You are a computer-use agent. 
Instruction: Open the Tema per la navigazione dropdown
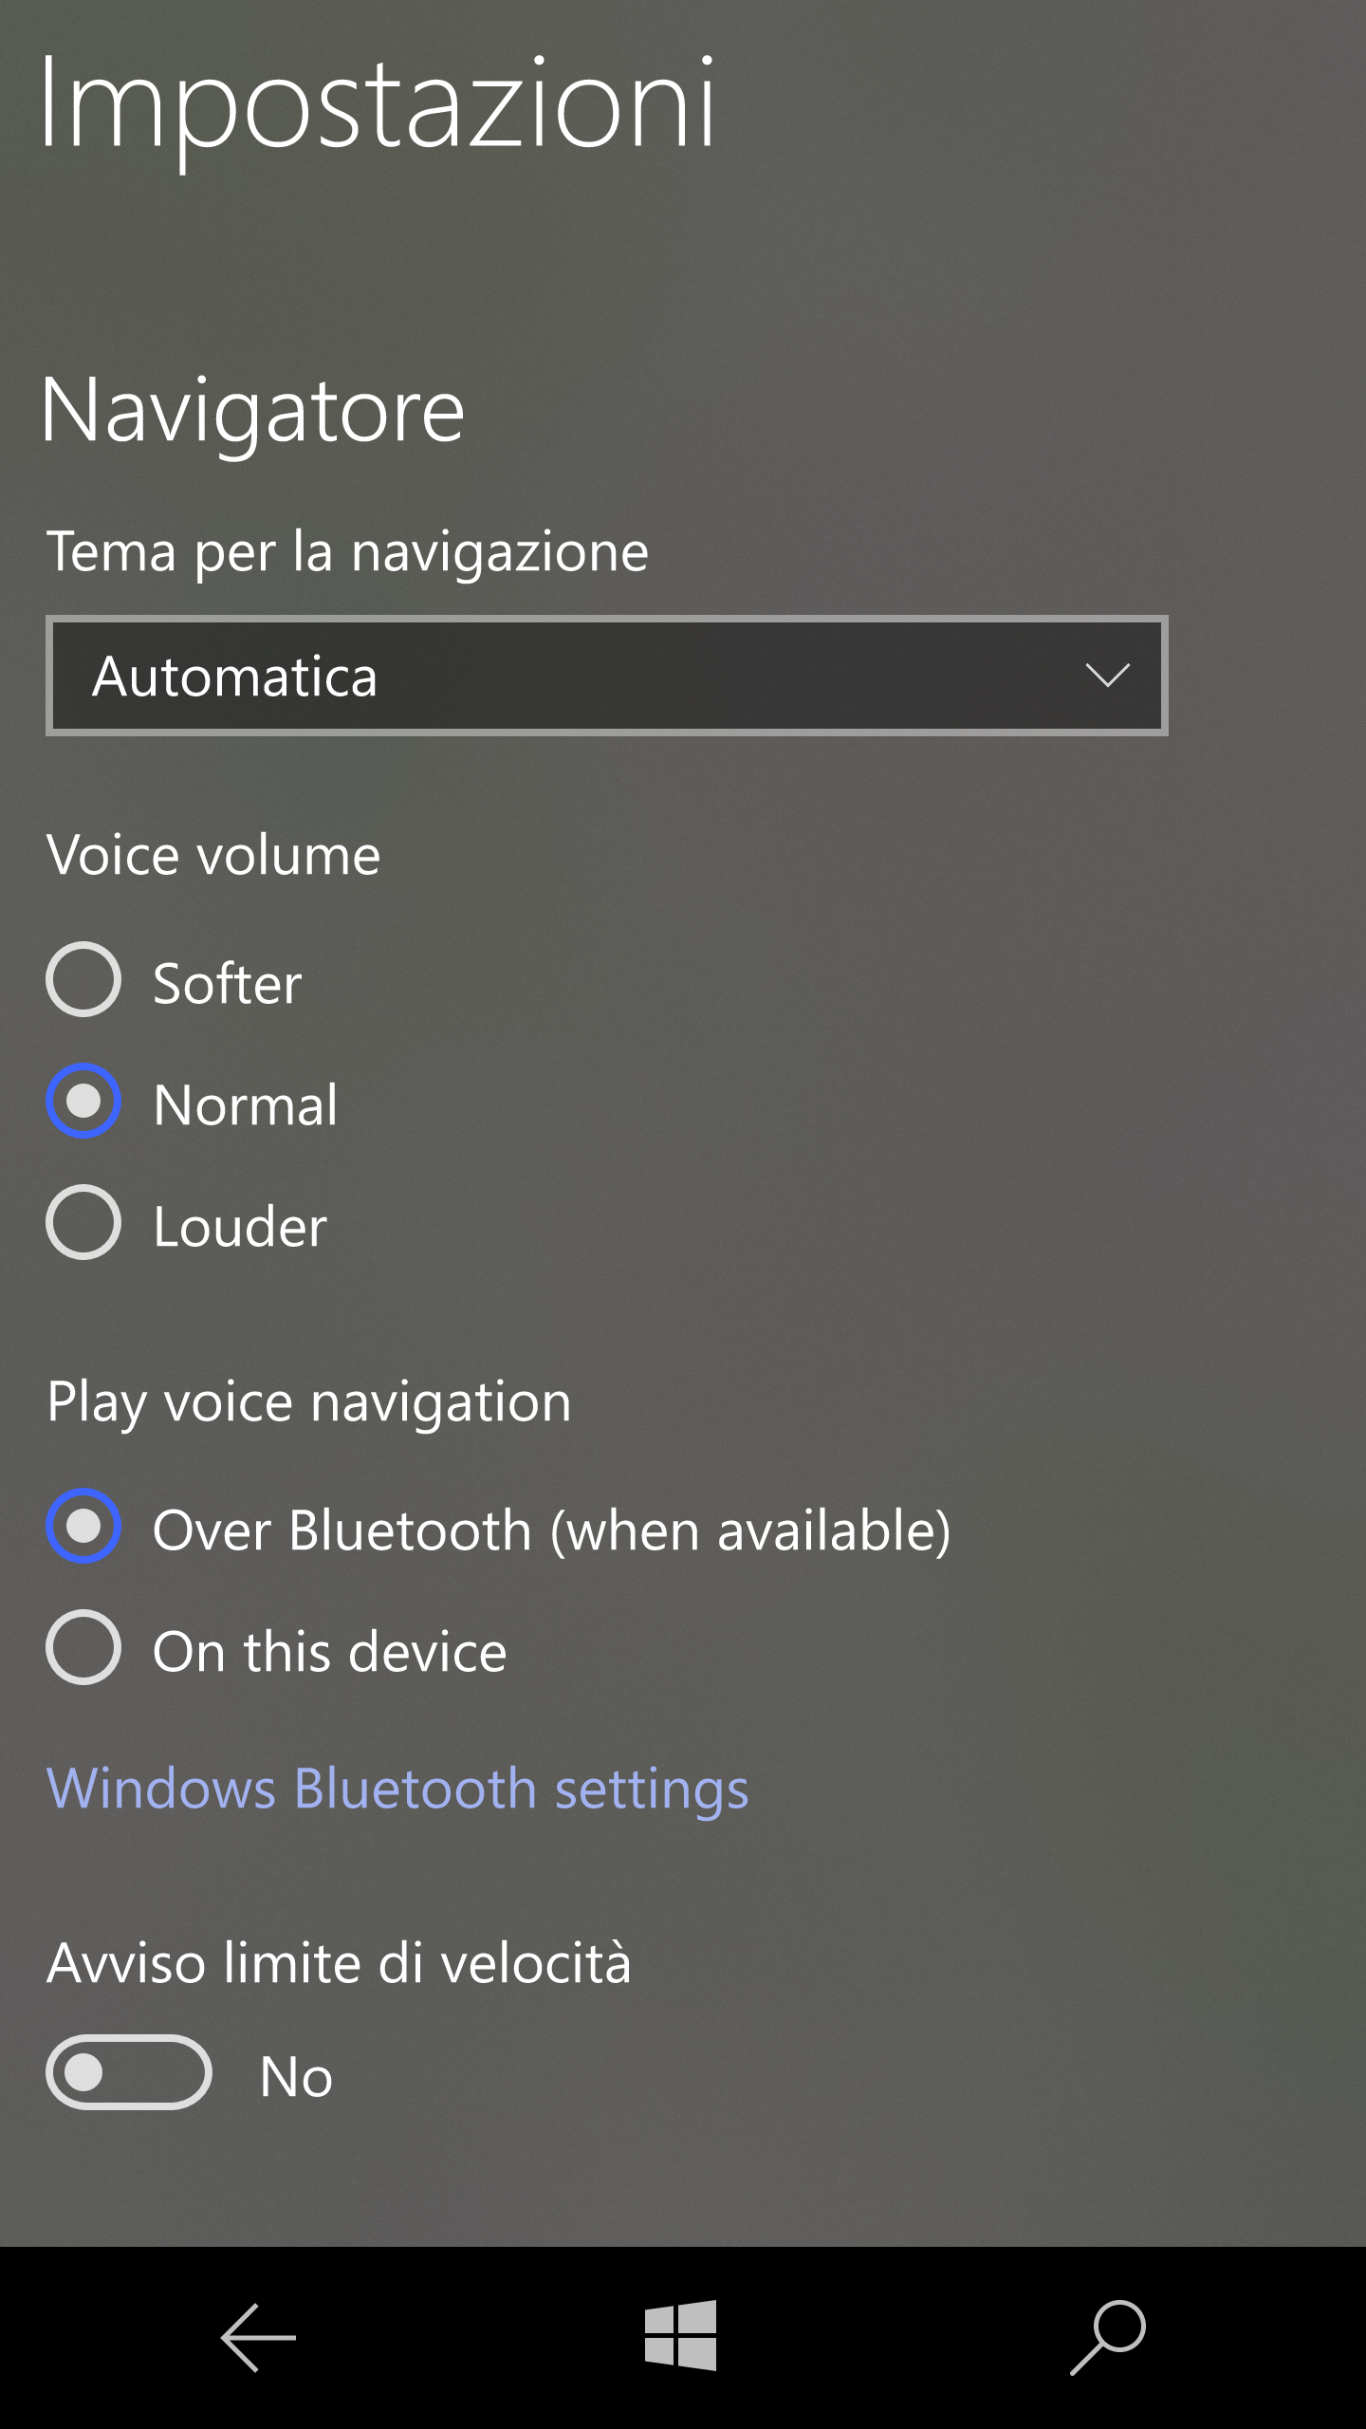coord(607,676)
